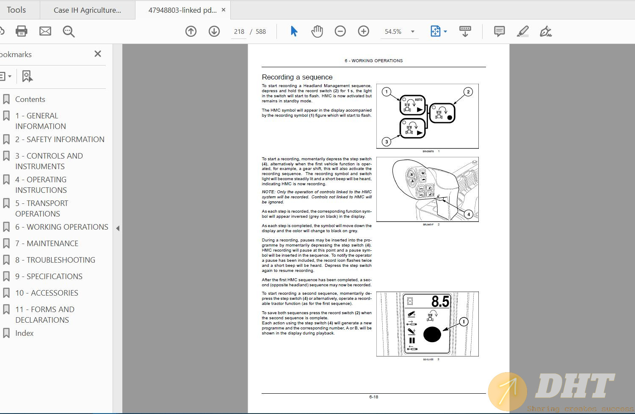
Task: Switch to Case IH Agriculture tab
Action: (87, 10)
